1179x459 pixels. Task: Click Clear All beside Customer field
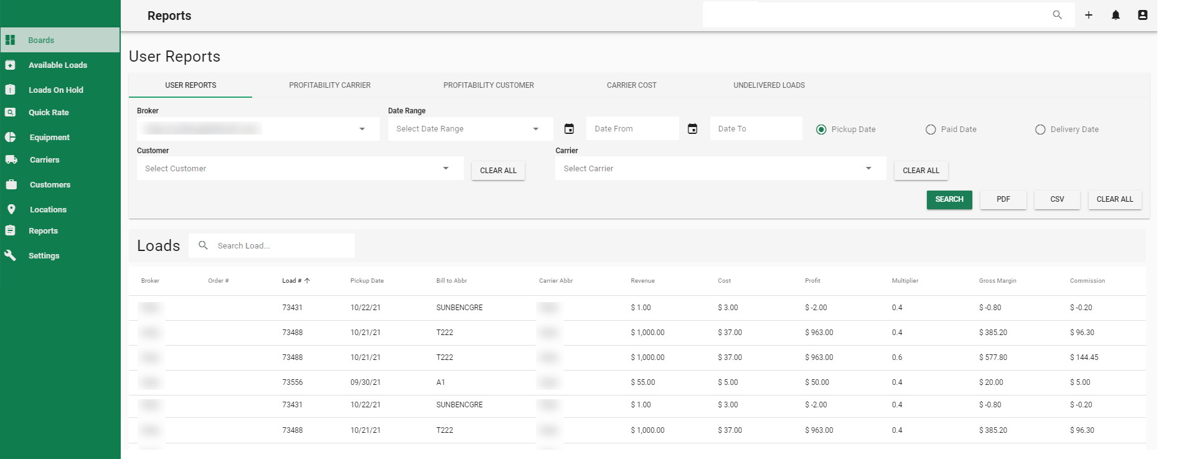click(x=498, y=171)
